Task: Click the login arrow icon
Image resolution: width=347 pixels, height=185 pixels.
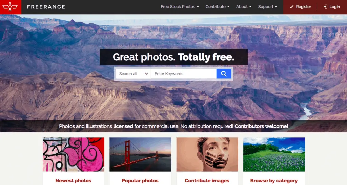Action: [x=325, y=7]
